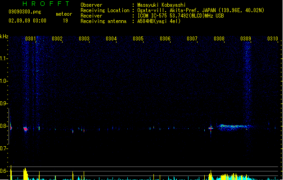
Task: Click the 0310 time marker
Action: [273, 39]
